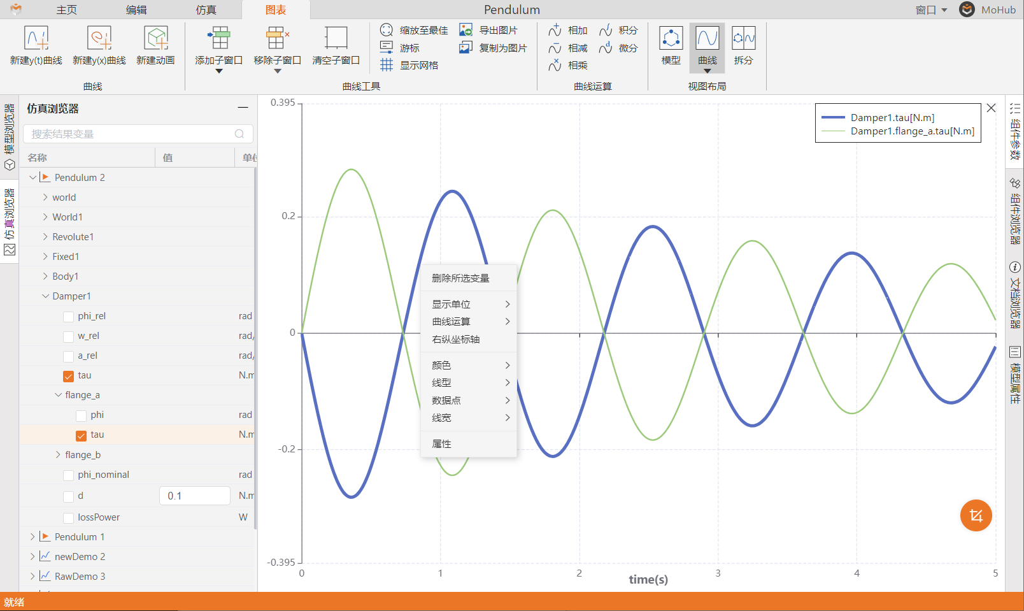Click the 清空子窗口 icon
The width and height of the screenshot is (1024, 611).
coord(336,38)
